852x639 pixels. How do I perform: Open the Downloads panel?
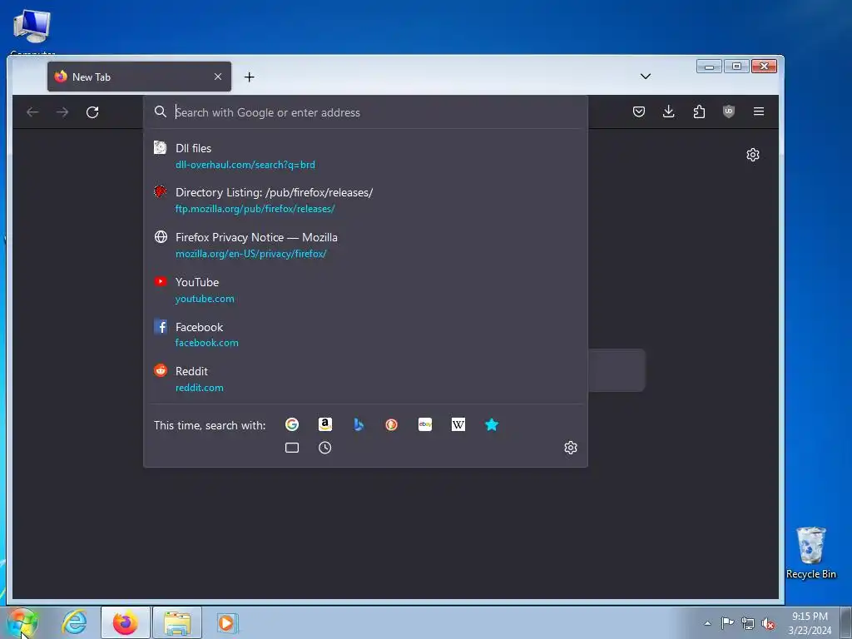coord(669,111)
